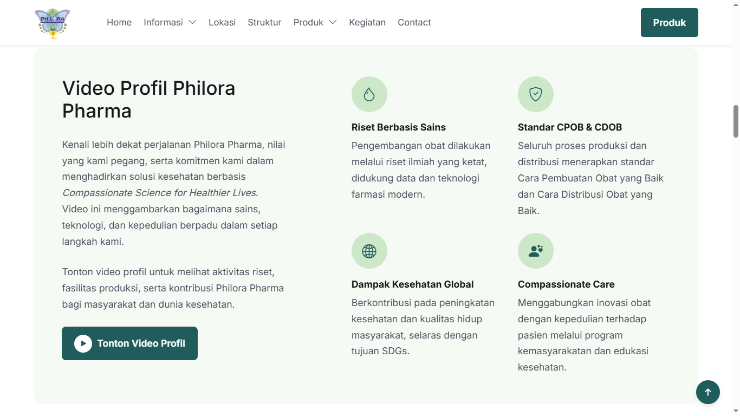Click the back-to-top arrow button
The image size is (740, 416).
[708, 392]
